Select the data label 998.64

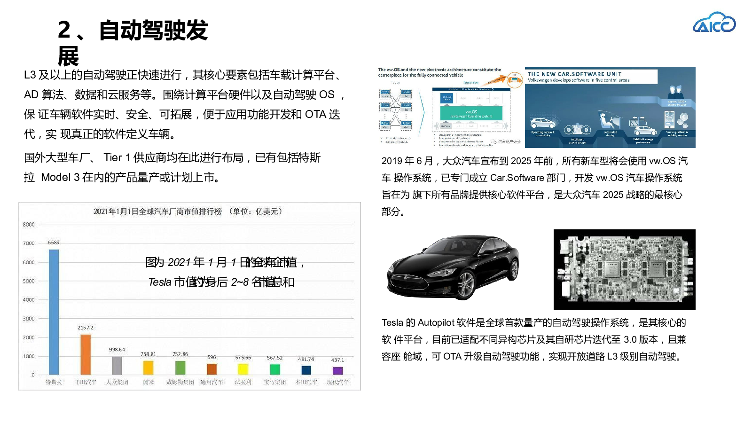tap(117, 350)
